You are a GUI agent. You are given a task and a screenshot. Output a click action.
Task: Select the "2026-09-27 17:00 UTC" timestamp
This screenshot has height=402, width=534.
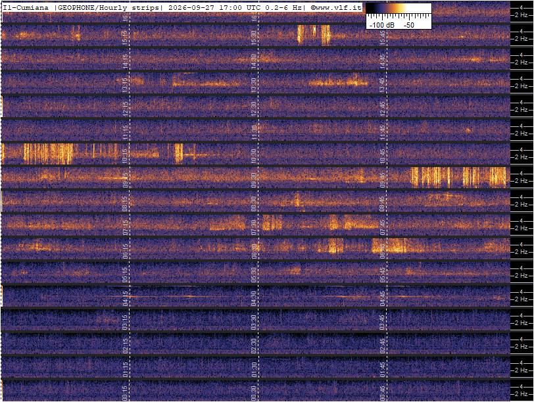[x=216, y=7]
